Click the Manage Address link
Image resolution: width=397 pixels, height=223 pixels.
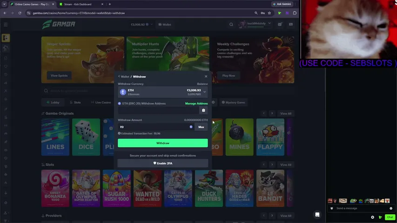(x=196, y=104)
